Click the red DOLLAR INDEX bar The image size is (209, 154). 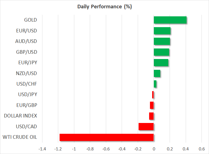click(x=151, y=116)
